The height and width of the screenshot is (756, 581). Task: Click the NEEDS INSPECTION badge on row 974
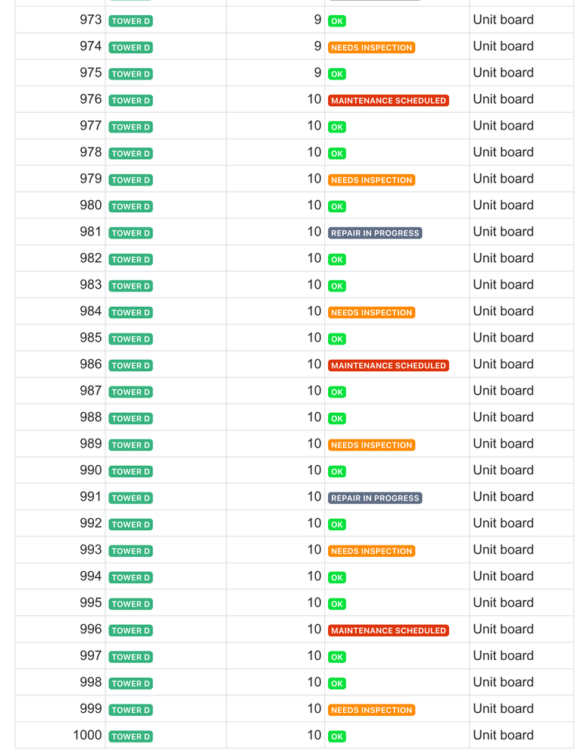click(x=371, y=47)
